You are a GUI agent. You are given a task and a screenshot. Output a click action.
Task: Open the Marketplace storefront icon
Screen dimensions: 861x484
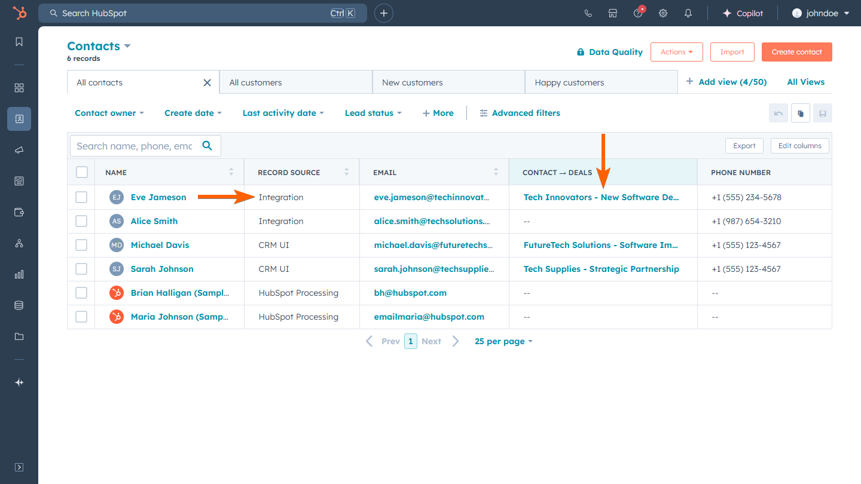(x=613, y=13)
